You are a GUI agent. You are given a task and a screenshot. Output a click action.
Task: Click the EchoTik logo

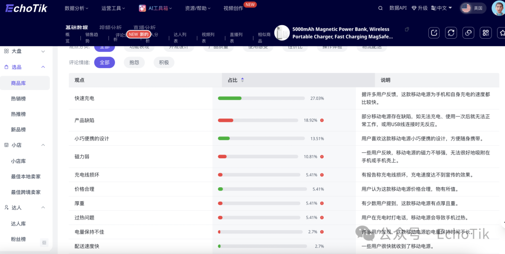click(26, 8)
